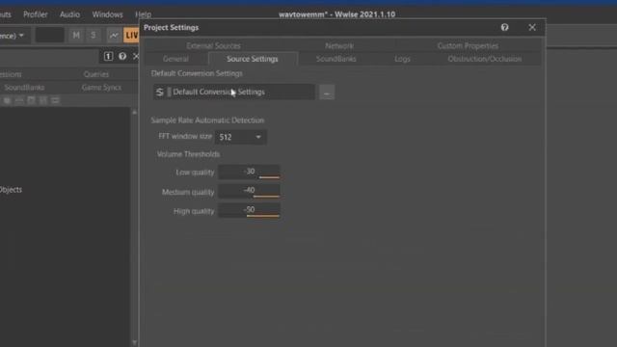Click the Project Explorer scrollbar up arrow
Image resolution: width=617 pixels, height=347 pixels.
point(134,112)
